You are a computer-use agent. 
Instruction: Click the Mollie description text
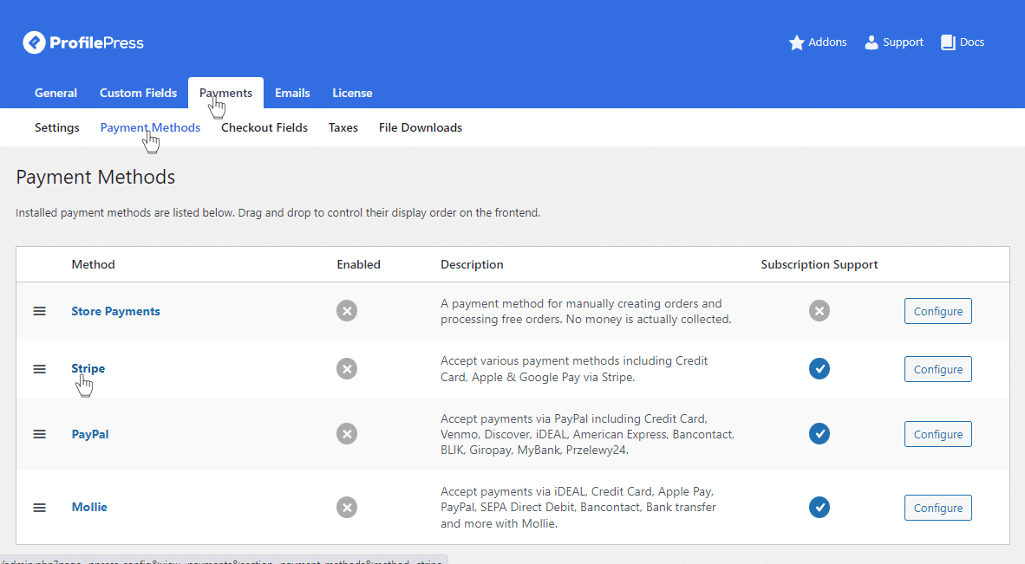click(x=578, y=507)
